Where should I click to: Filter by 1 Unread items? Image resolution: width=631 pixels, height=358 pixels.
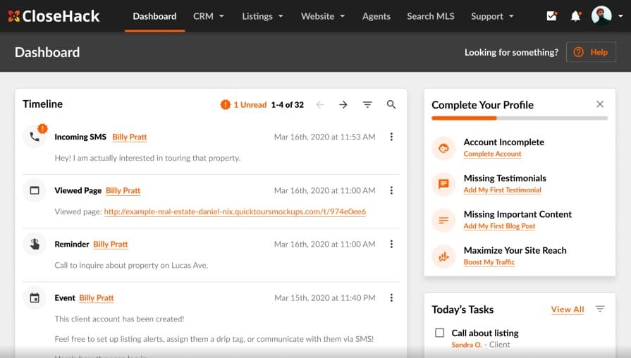pos(250,104)
